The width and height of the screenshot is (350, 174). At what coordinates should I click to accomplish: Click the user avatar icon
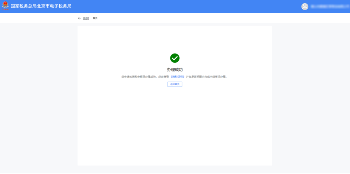[305, 6]
